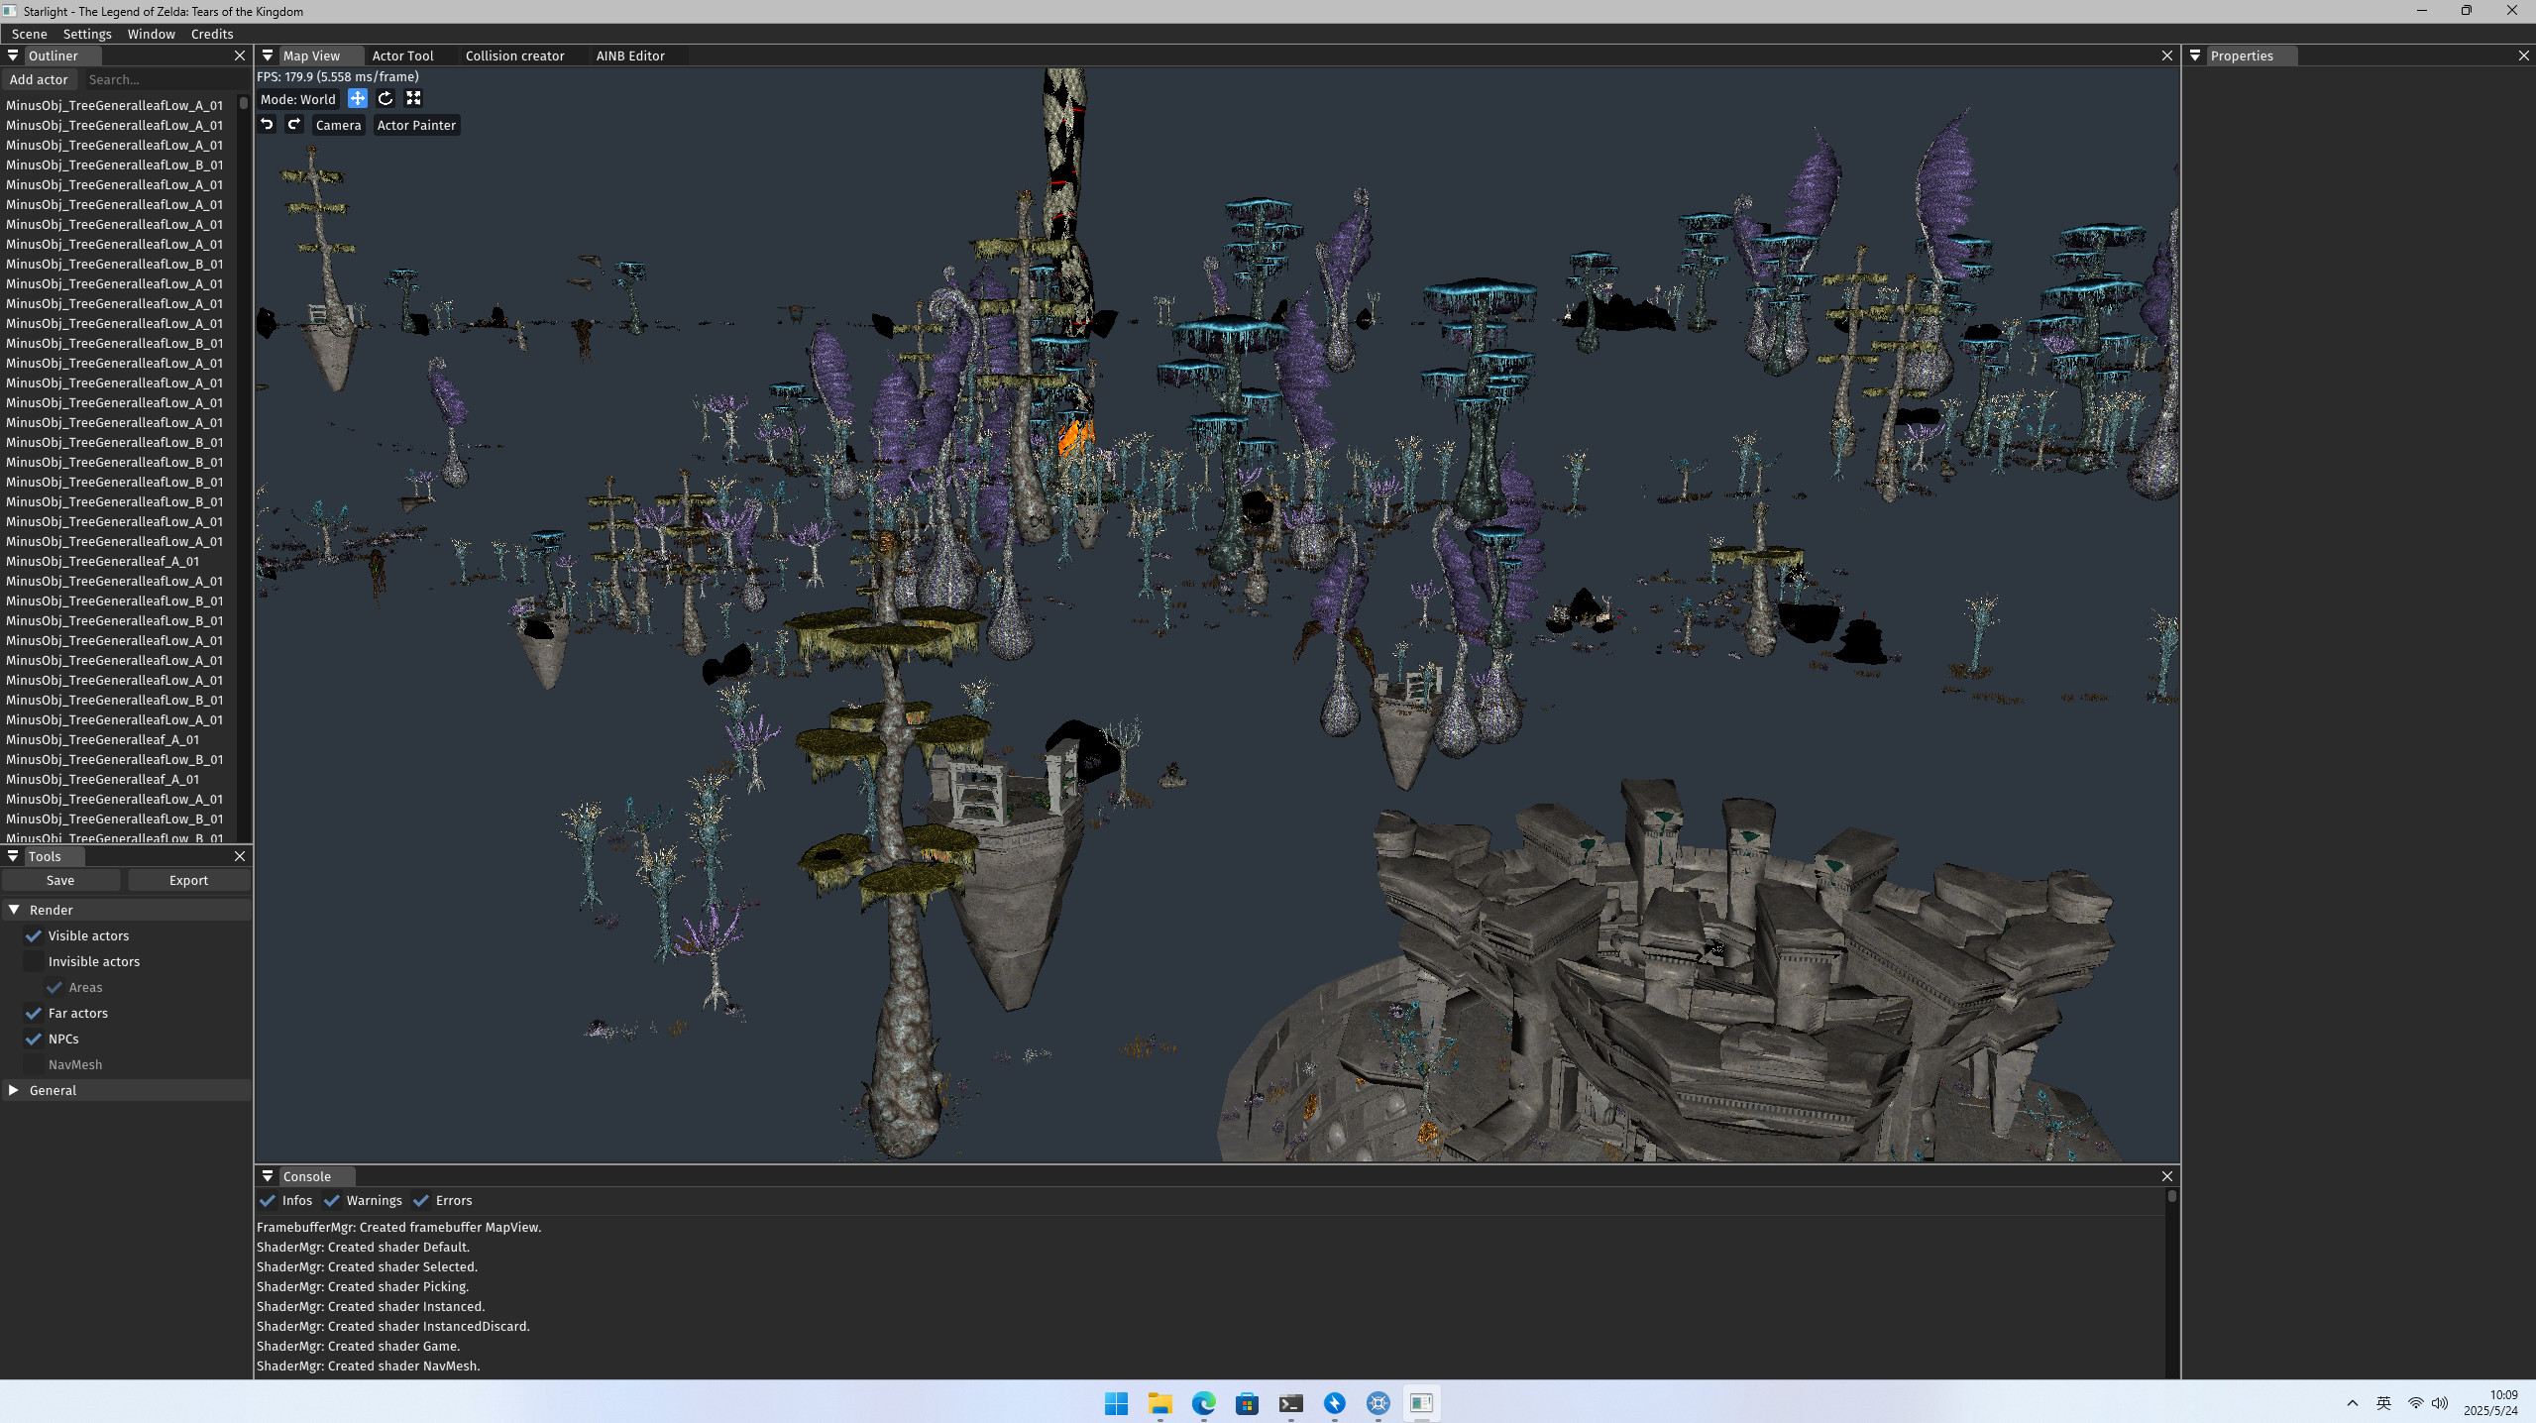Open the Outliner panel dropdown triangle
The height and width of the screenshot is (1423, 2536).
tap(13, 55)
